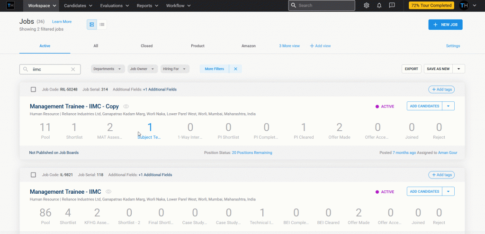Open assignee Aman Gour link
This screenshot has height=234, width=485.
(448, 153)
